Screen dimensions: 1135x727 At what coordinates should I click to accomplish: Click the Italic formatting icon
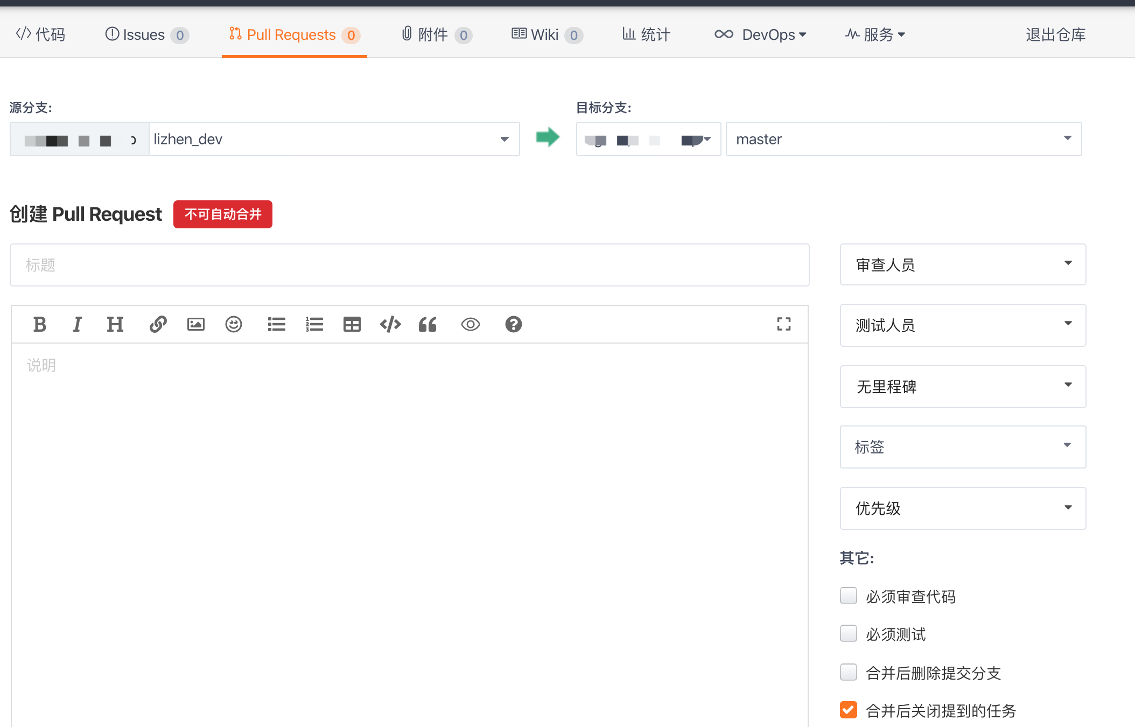tap(77, 324)
